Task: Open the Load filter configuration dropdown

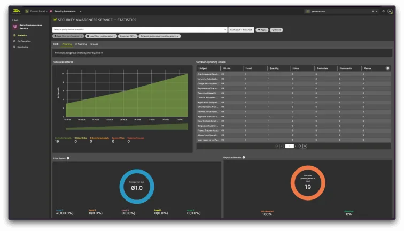Action: pos(101,36)
